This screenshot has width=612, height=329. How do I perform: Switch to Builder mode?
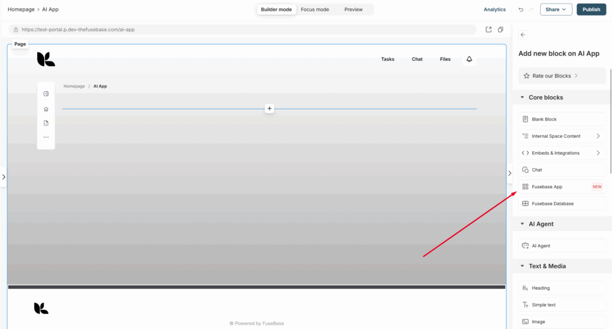(x=276, y=10)
